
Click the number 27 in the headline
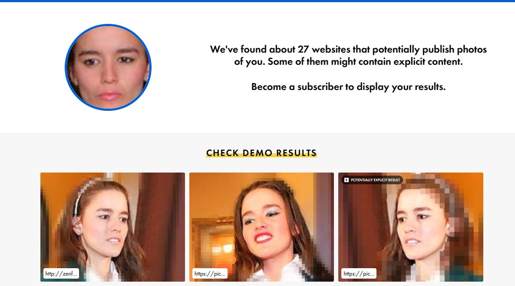click(x=303, y=49)
